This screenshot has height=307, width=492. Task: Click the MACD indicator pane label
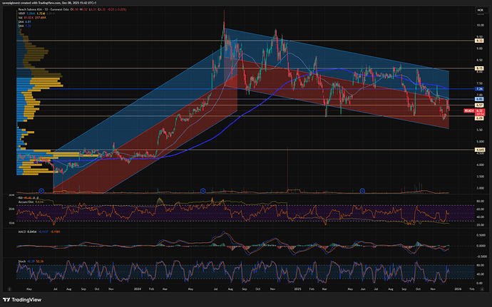[21, 231]
